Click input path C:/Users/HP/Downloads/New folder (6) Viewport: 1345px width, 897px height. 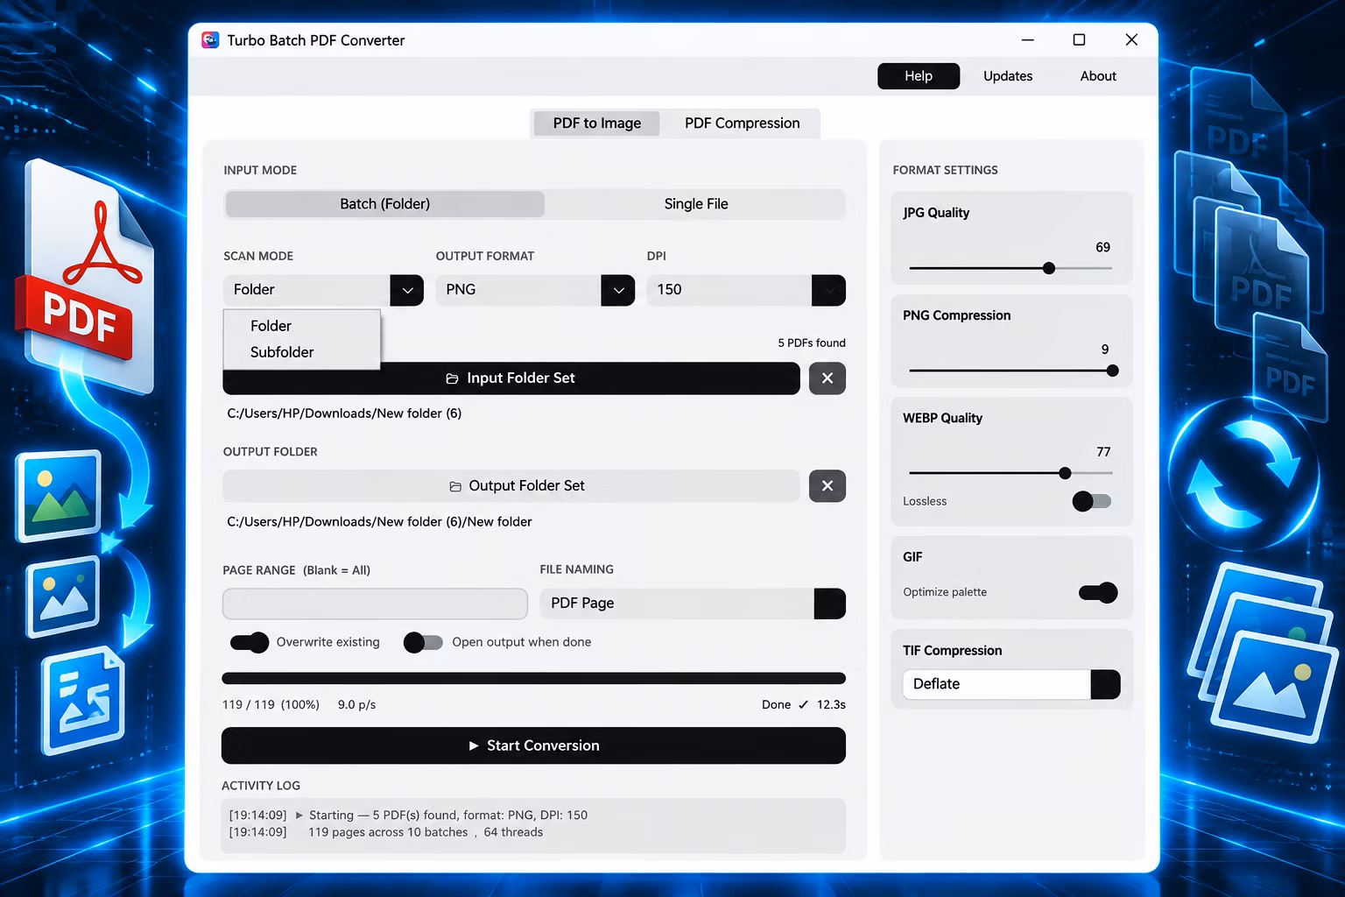click(x=344, y=413)
